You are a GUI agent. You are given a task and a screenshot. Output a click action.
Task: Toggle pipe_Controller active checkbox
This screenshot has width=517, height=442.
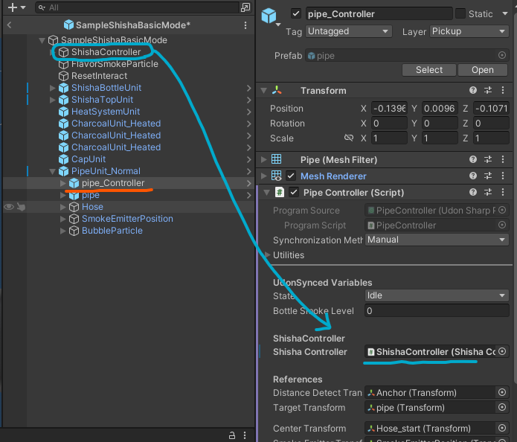pyautogui.click(x=296, y=14)
